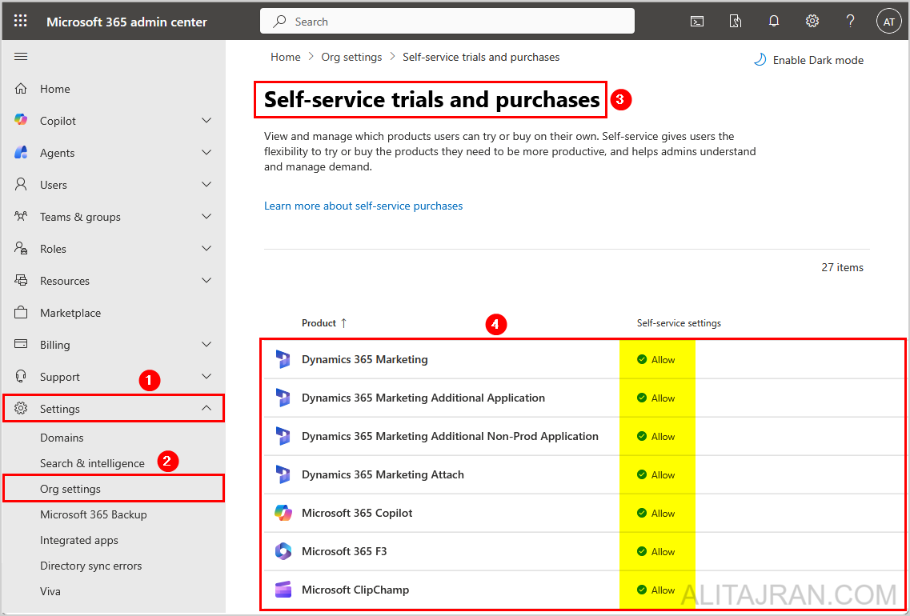Click inside the Search field
Image resolution: width=910 pixels, height=616 pixels.
447,21
